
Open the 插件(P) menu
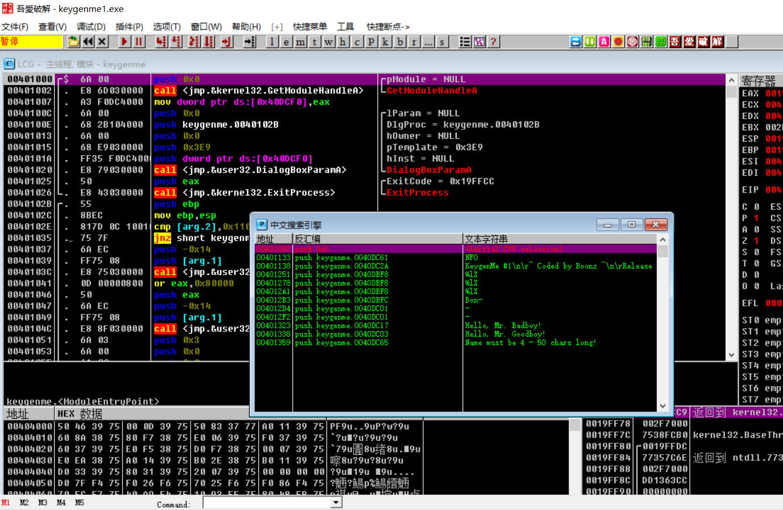tap(129, 27)
